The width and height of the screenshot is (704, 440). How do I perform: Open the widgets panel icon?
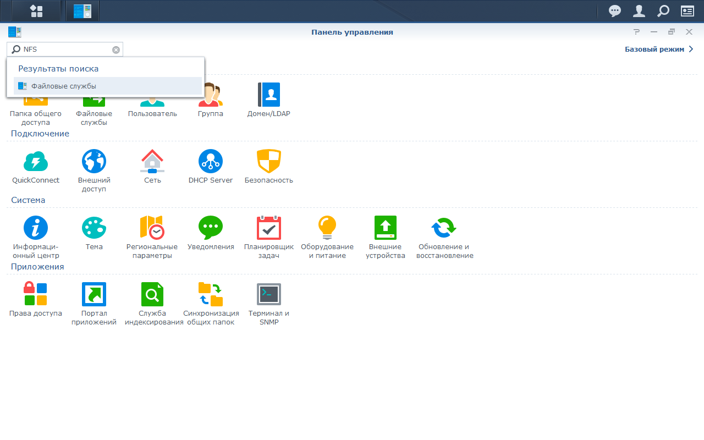[x=687, y=10]
